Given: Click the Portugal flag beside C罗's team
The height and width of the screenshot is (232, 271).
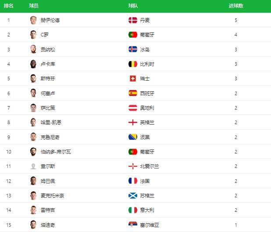Looking at the screenshot, I should (133, 35).
